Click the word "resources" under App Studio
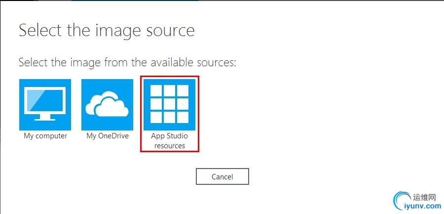 (x=170, y=146)
